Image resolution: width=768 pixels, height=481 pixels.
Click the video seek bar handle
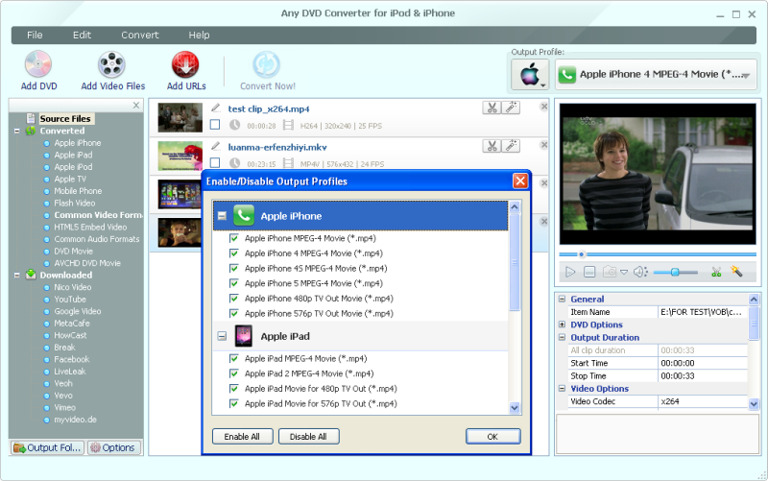[x=582, y=254]
